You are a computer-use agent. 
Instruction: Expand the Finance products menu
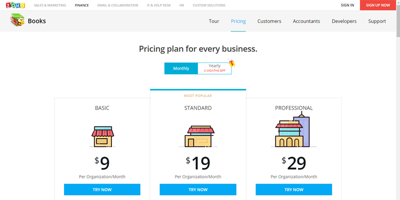[82, 5]
